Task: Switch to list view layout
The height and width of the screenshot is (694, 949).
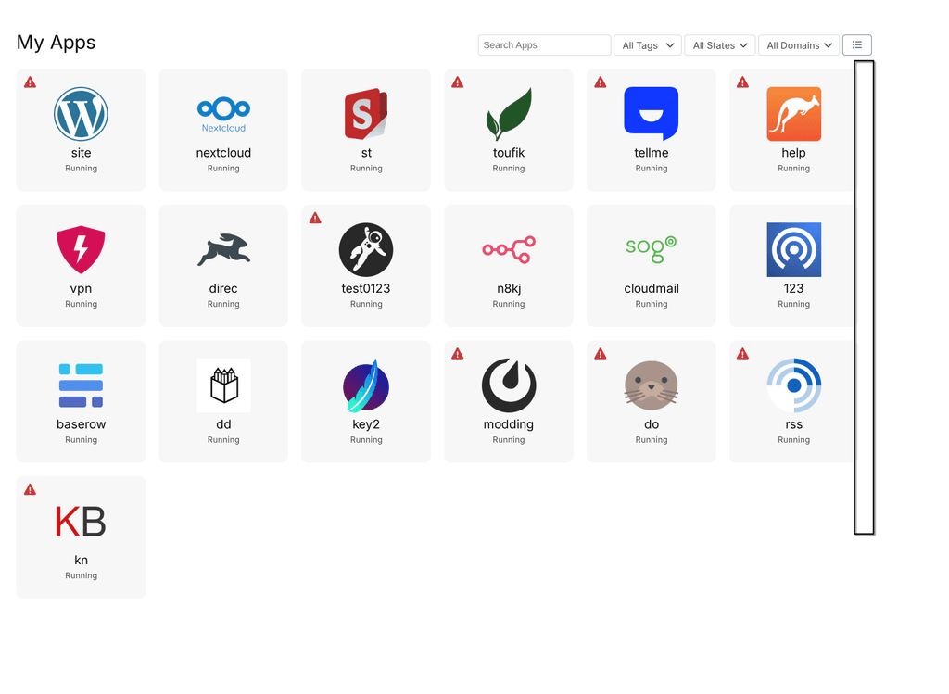Action: tap(856, 44)
